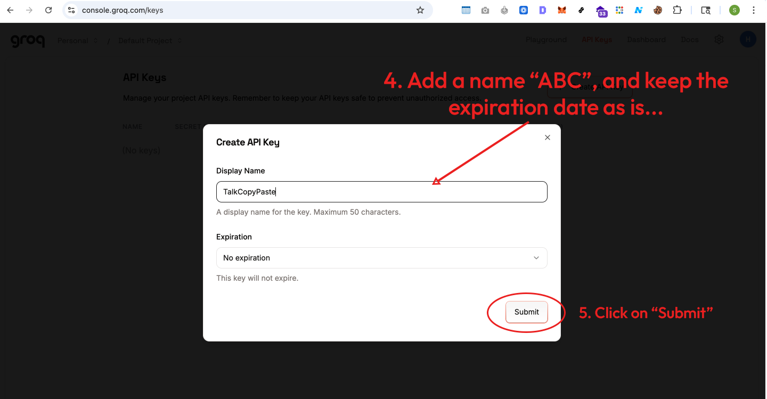Open the Docs link in header
Viewport: 767px width, 399px height.
tap(690, 40)
